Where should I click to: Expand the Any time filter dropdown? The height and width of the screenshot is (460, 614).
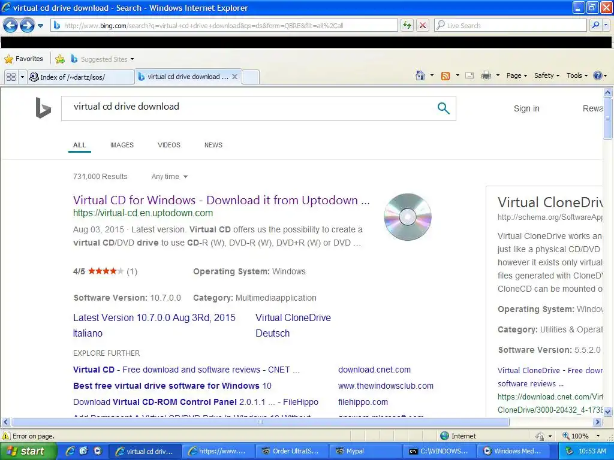pos(170,177)
